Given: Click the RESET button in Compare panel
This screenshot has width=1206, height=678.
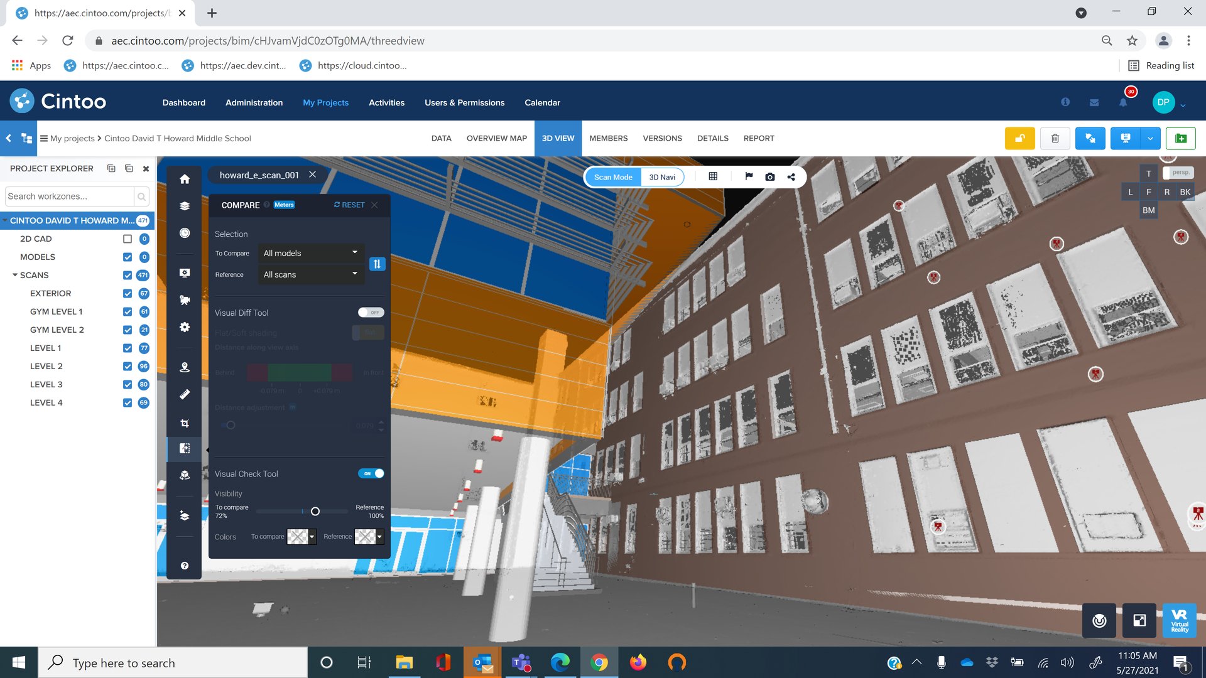Looking at the screenshot, I should pos(349,205).
